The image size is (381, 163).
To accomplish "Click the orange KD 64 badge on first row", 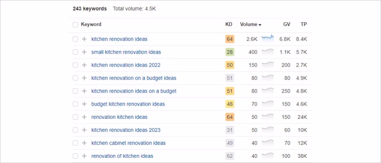I will point(230,39).
